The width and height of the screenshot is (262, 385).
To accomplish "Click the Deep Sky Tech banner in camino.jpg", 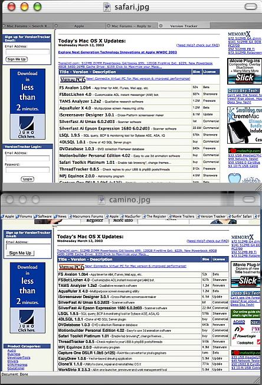I will pyautogui.click(x=245, y=293).
